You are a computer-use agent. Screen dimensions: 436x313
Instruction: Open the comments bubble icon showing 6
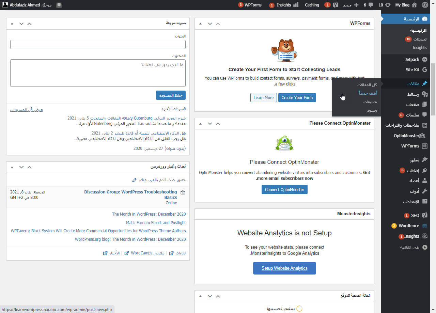(x=371, y=5)
